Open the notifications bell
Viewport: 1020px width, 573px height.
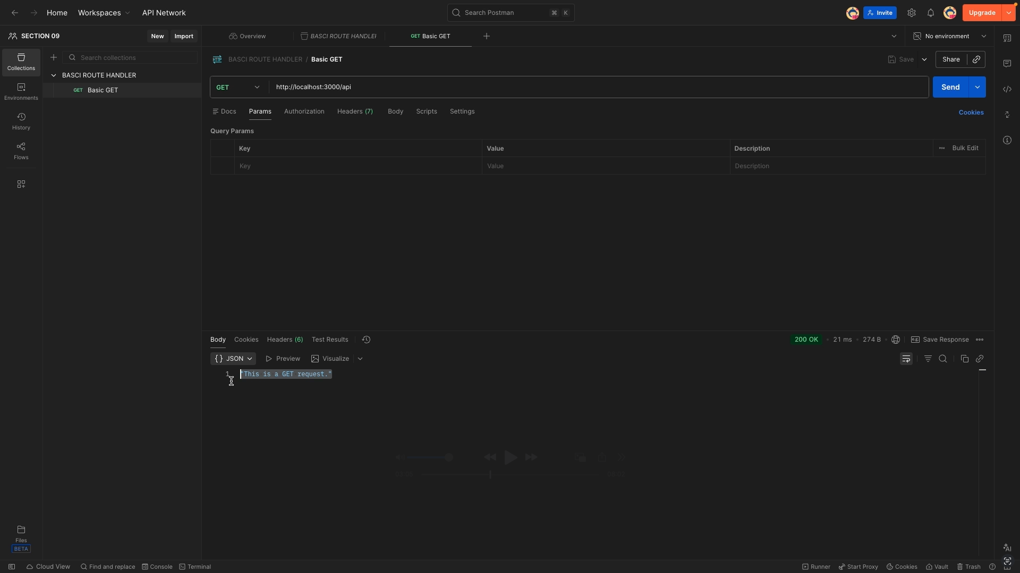[x=931, y=13]
